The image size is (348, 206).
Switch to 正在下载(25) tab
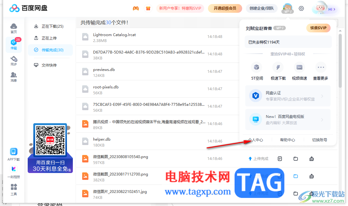(50, 26)
